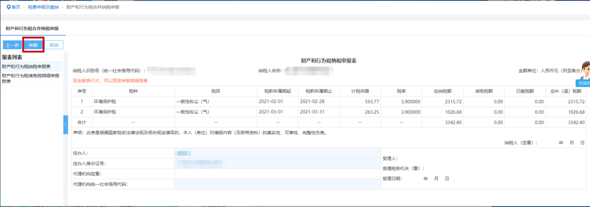Click the 上一步 button

point(13,45)
